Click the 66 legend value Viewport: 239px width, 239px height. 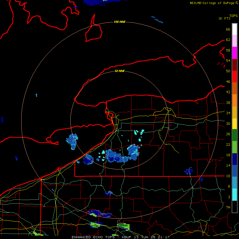(228, 29)
